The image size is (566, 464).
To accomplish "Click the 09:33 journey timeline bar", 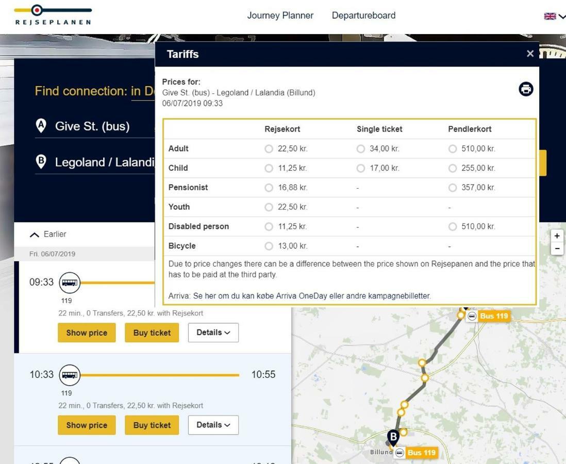I will (118, 283).
